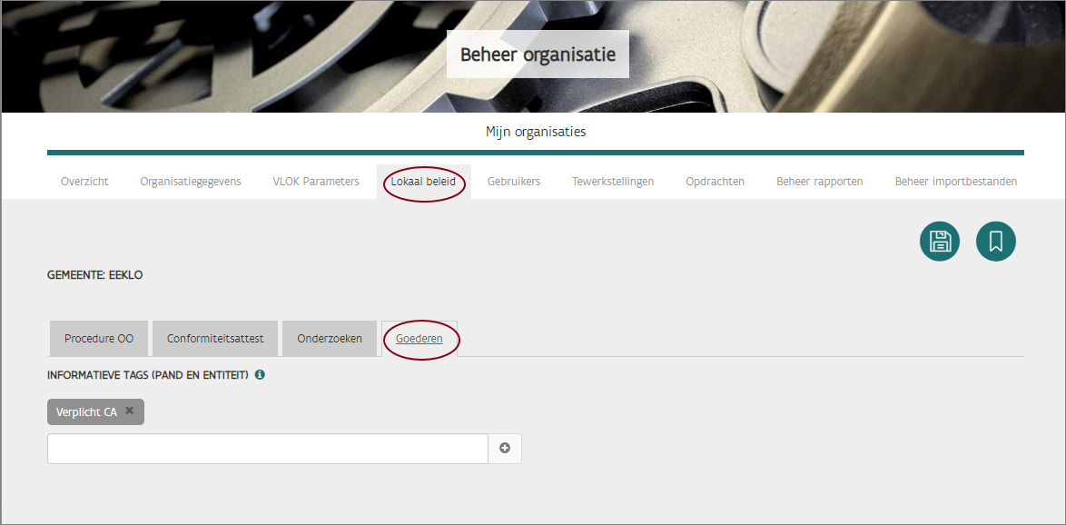Open the Tewerkstellingen tab

click(613, 182)
